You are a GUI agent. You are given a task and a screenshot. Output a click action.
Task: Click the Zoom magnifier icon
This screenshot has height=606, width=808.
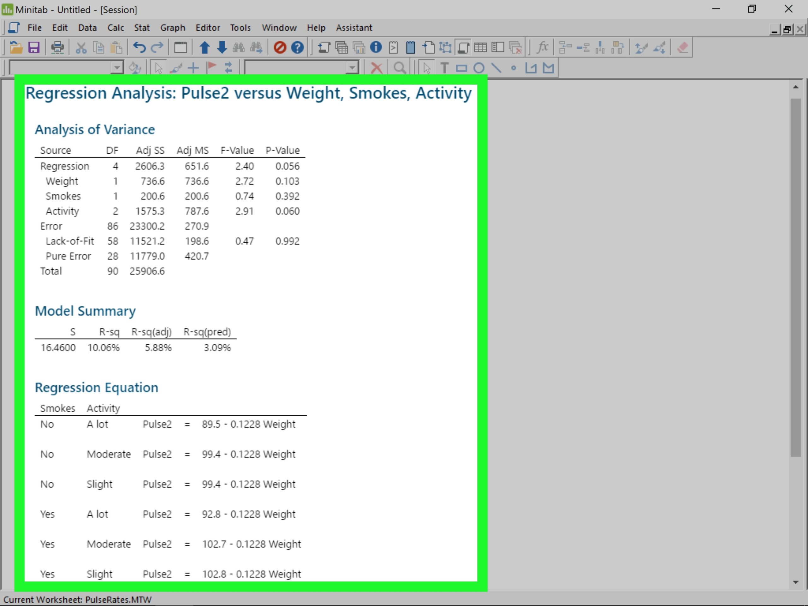(x=400, y=68)
